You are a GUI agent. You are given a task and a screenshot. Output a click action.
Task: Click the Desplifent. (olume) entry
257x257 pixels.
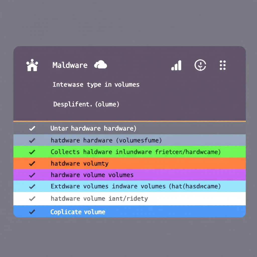pyautogui.click(x=86, y=104)
